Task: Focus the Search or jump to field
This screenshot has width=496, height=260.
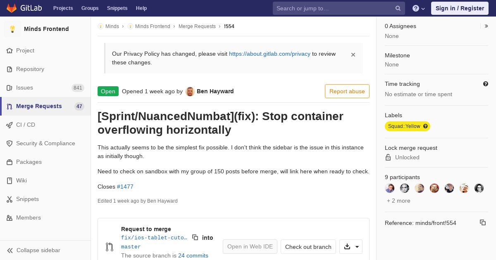Action: click(333, 8)
